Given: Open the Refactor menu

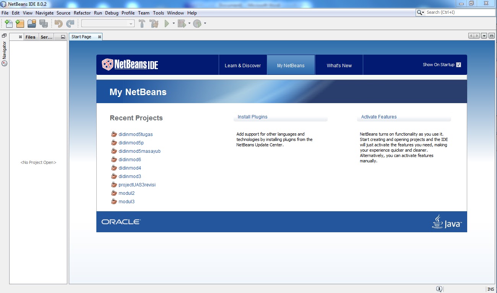Looking at the screenshot, I should point(82,13).
